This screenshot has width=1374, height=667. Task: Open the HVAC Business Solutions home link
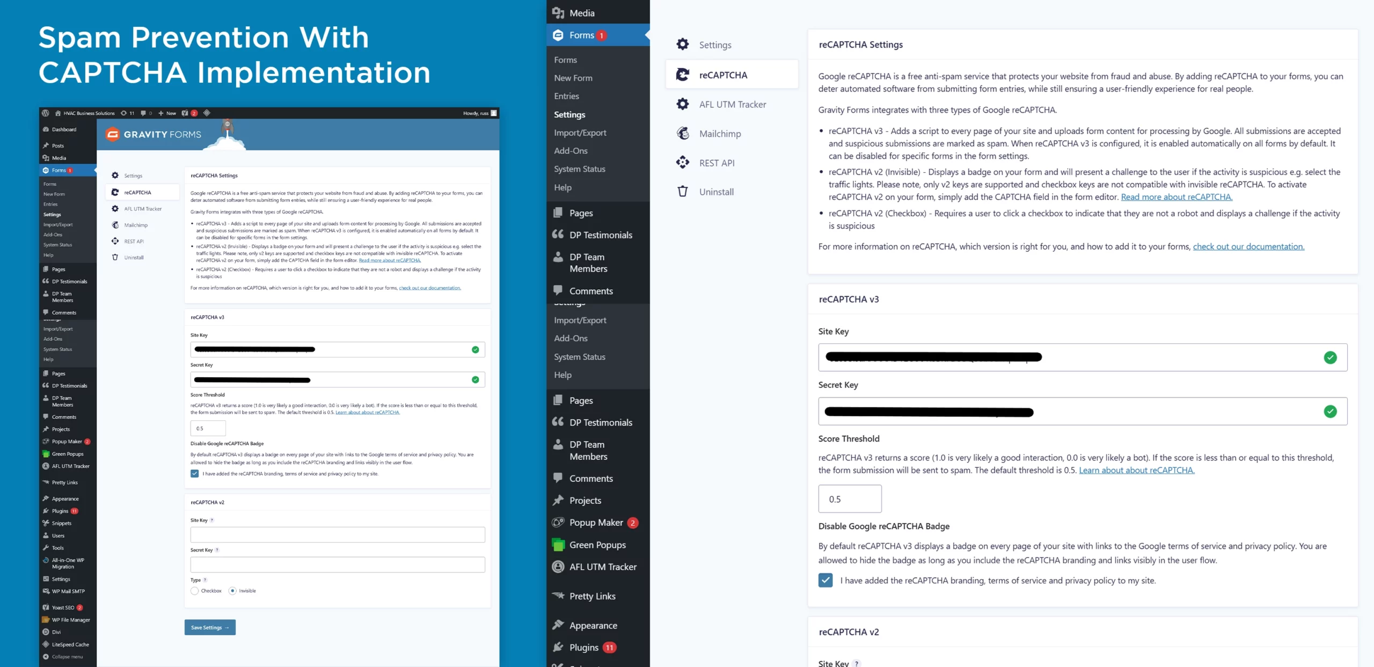click(85, 113)
